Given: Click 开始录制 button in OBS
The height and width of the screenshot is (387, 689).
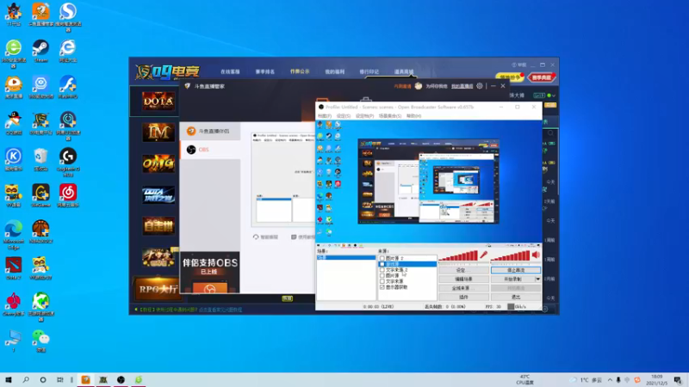Looking at the screenshot, I should point(512,279).
